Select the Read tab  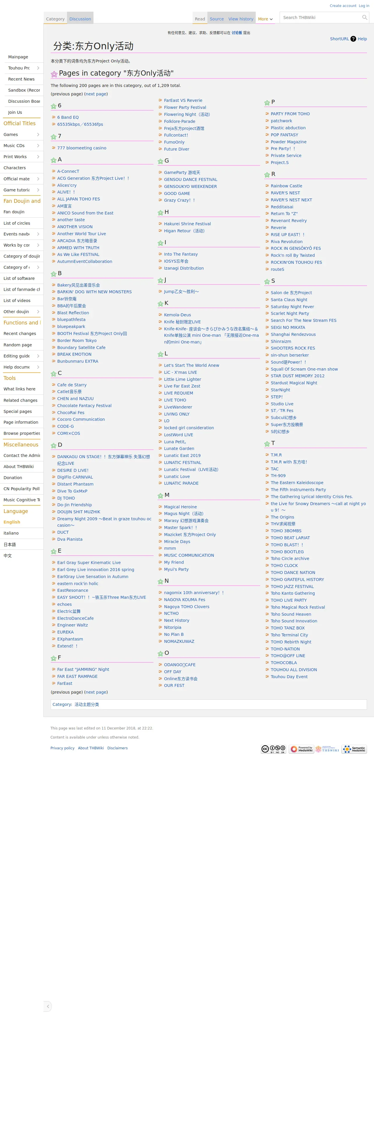point(200,19)
